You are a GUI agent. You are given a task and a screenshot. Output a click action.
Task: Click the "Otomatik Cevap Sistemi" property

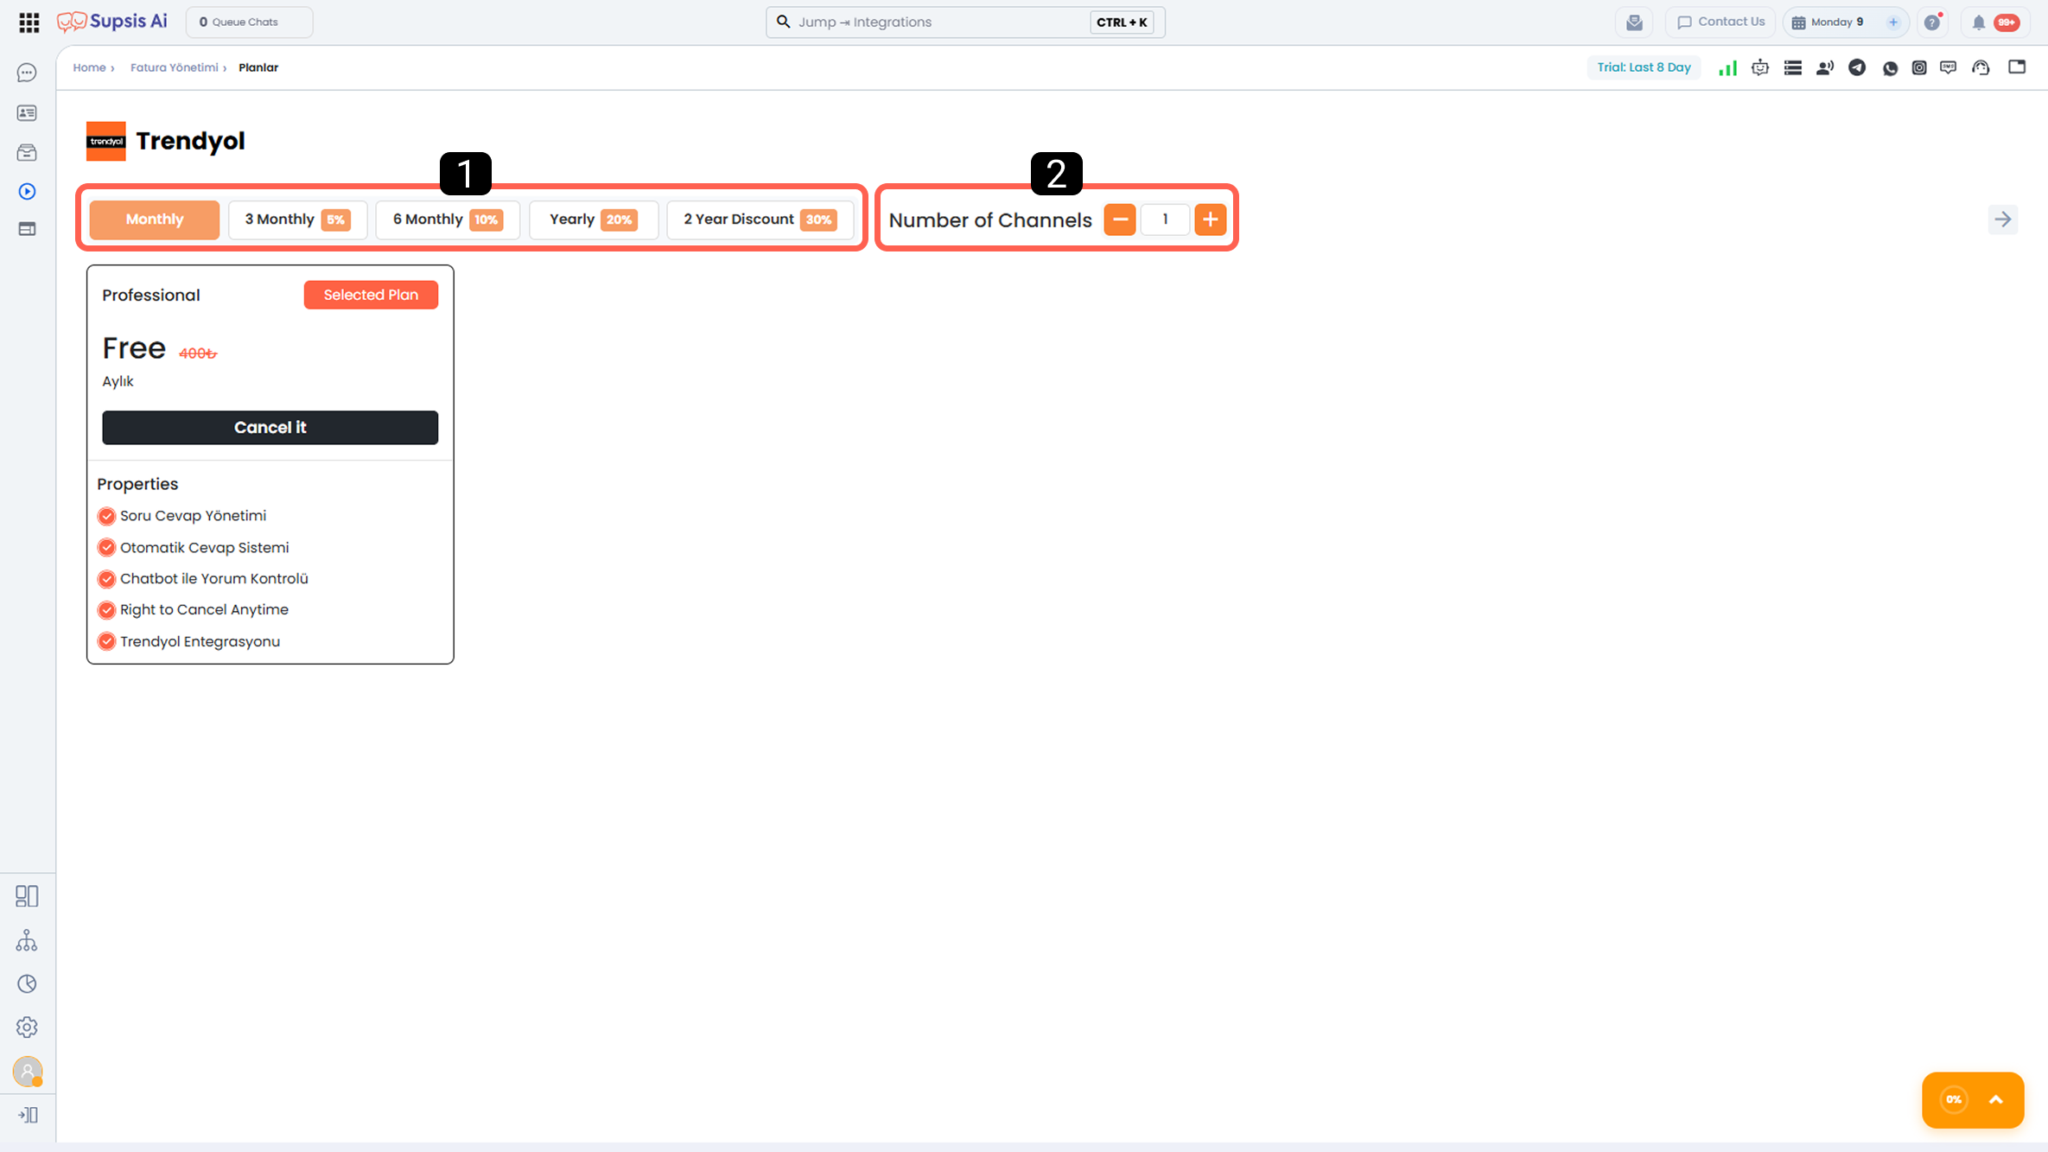pyautogui.click(x=204, y=547)
